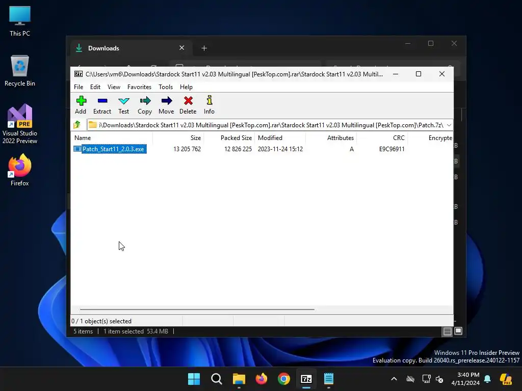Switch Explorer to large thumbnails view icon

(x=458, y=331)
